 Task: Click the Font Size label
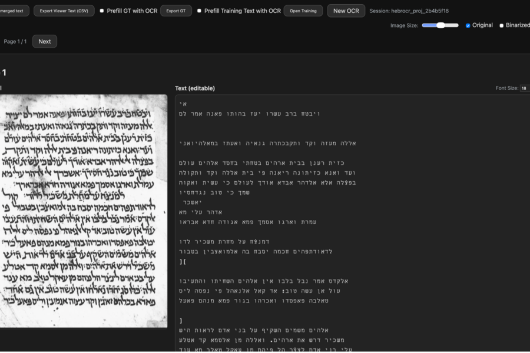[x=507, y=88]
